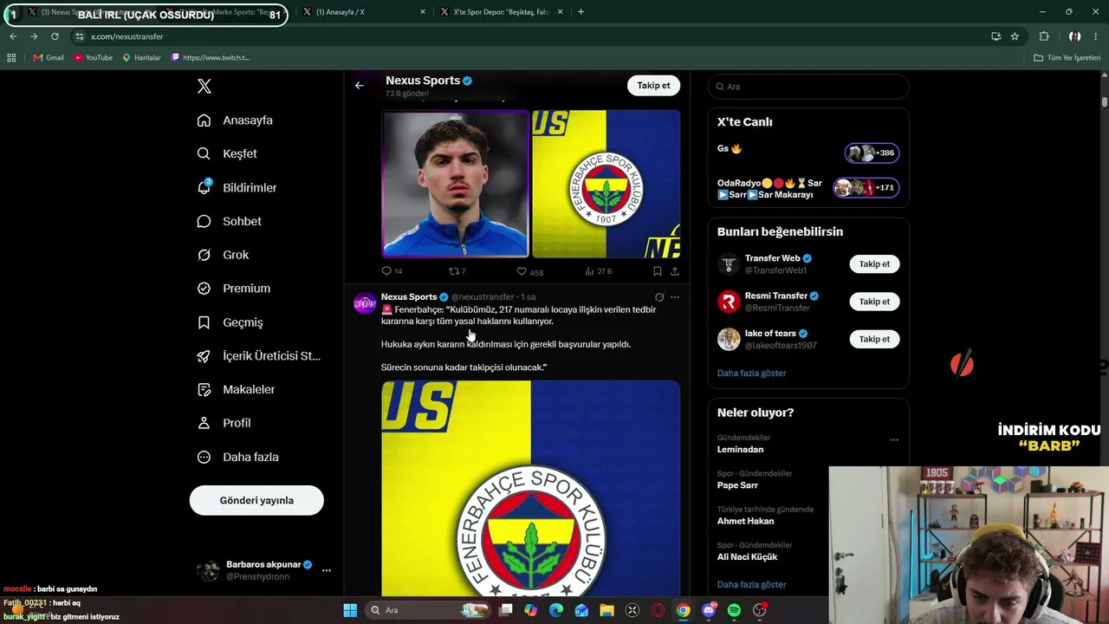Reply to the tweet with 14 comments

tap(392, 271)
